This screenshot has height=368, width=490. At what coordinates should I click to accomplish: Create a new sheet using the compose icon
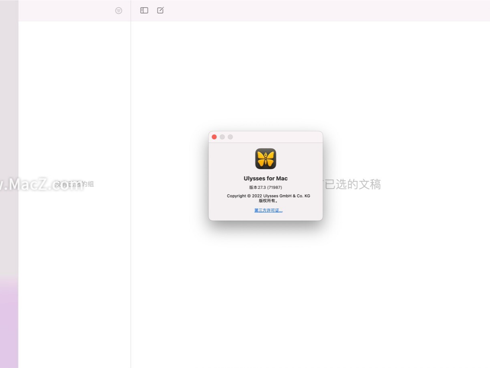[x=160, y=10]
